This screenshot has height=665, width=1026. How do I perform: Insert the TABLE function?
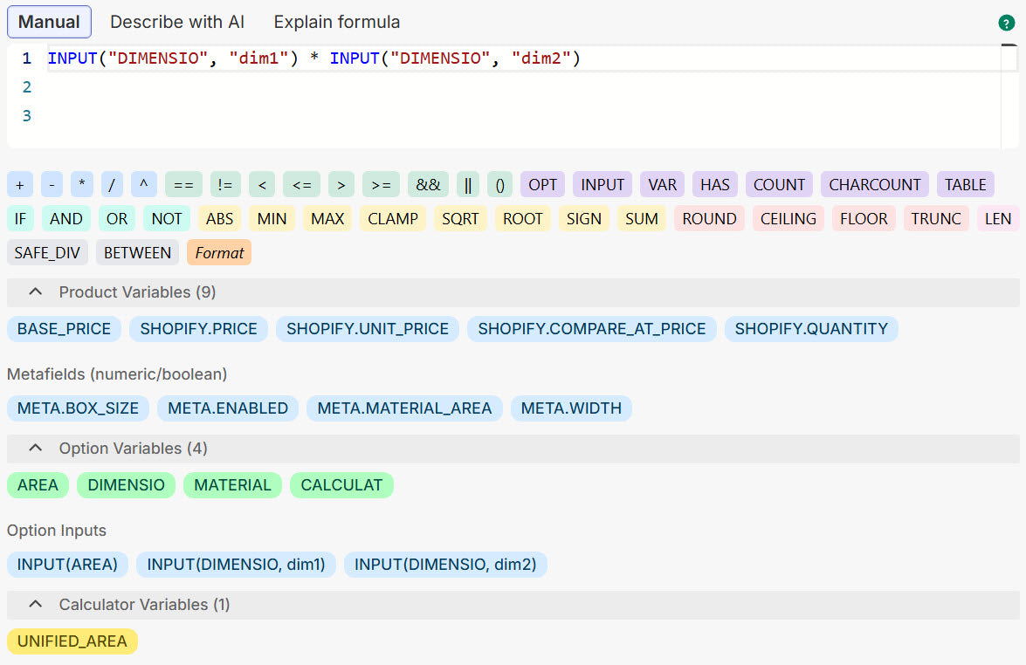click(x=965, y=185)
